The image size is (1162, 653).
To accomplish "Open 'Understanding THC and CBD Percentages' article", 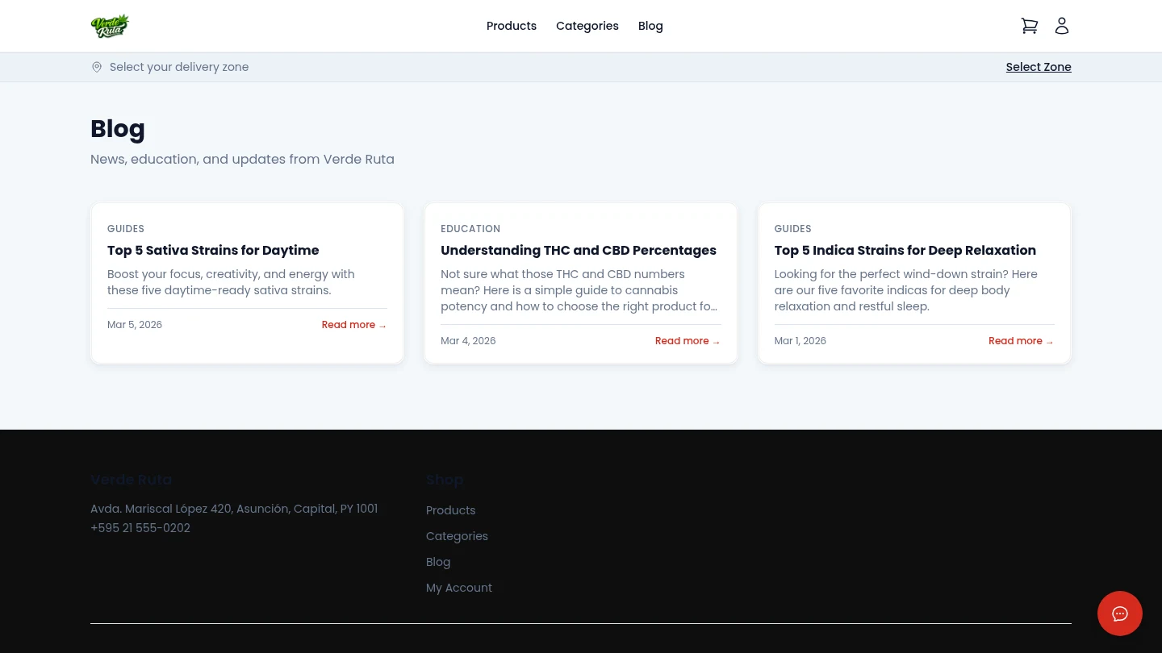I will (x=579, y=251).
